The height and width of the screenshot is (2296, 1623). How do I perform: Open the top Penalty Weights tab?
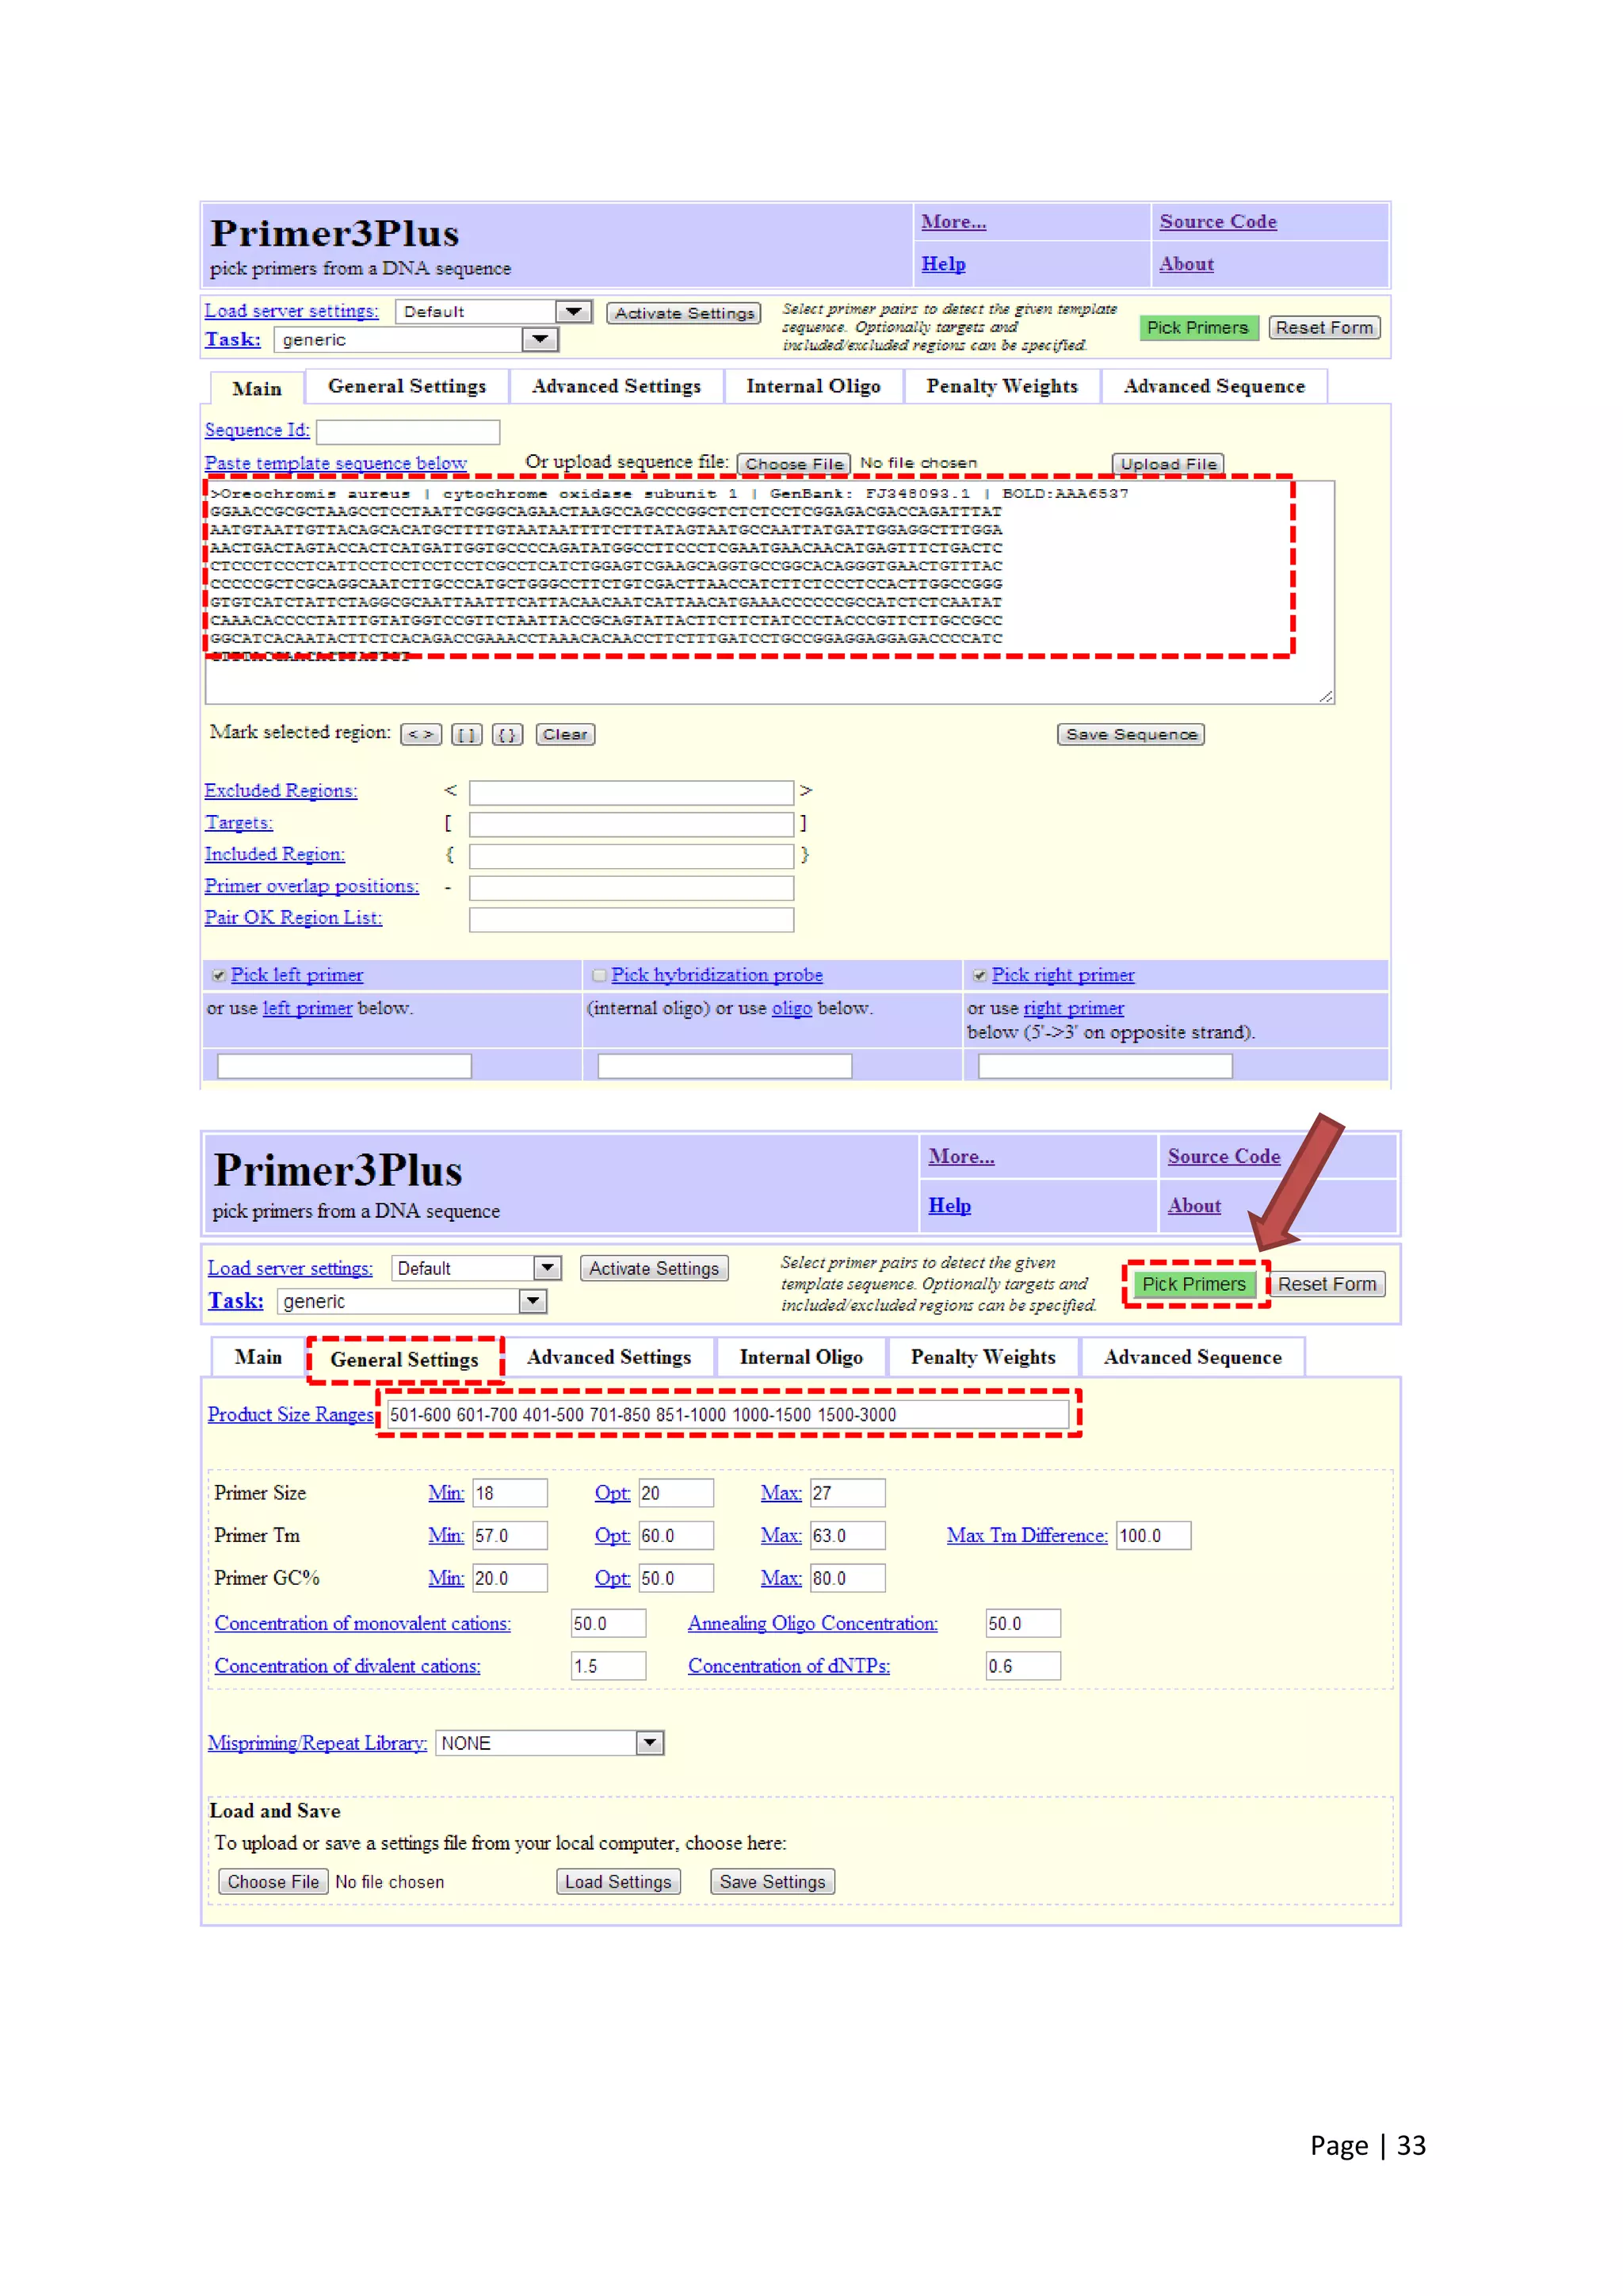tap(1002, 387)
